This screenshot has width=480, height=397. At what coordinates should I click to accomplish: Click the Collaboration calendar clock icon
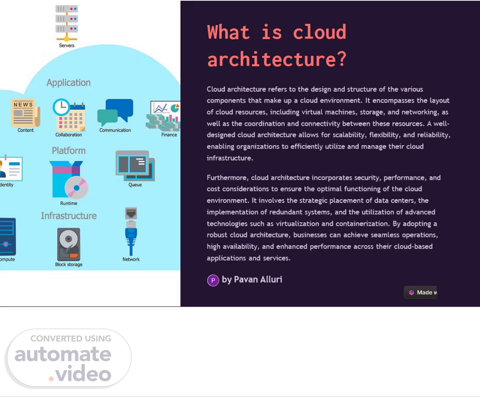click(x=69, y=115)
